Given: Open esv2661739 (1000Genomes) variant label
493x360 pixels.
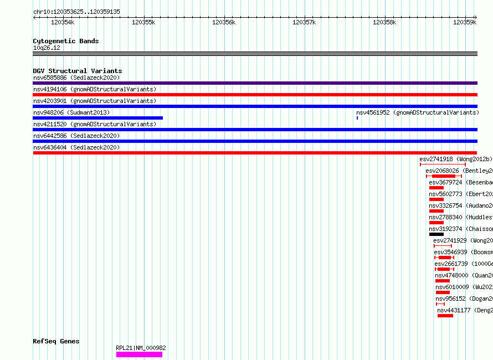Looking at the screenshot, I should [464, 264].
